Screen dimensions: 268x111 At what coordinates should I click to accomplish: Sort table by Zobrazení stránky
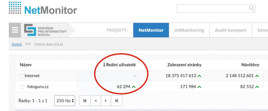(184, 65)
